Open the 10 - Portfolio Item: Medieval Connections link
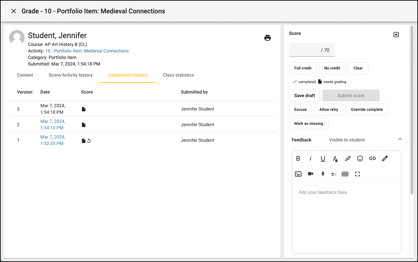 tap(87, 51)
